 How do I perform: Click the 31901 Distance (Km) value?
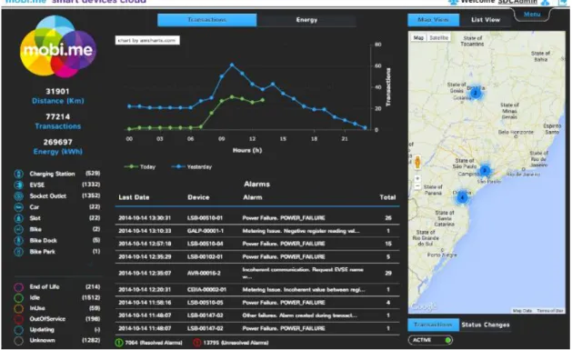[57, 91]
